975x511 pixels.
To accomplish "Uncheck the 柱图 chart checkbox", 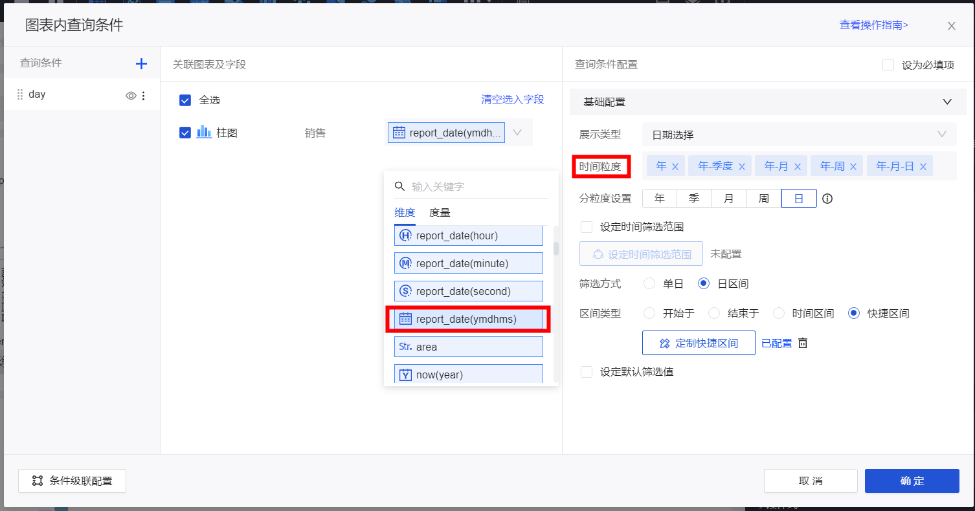I will [x=185, y=133].
